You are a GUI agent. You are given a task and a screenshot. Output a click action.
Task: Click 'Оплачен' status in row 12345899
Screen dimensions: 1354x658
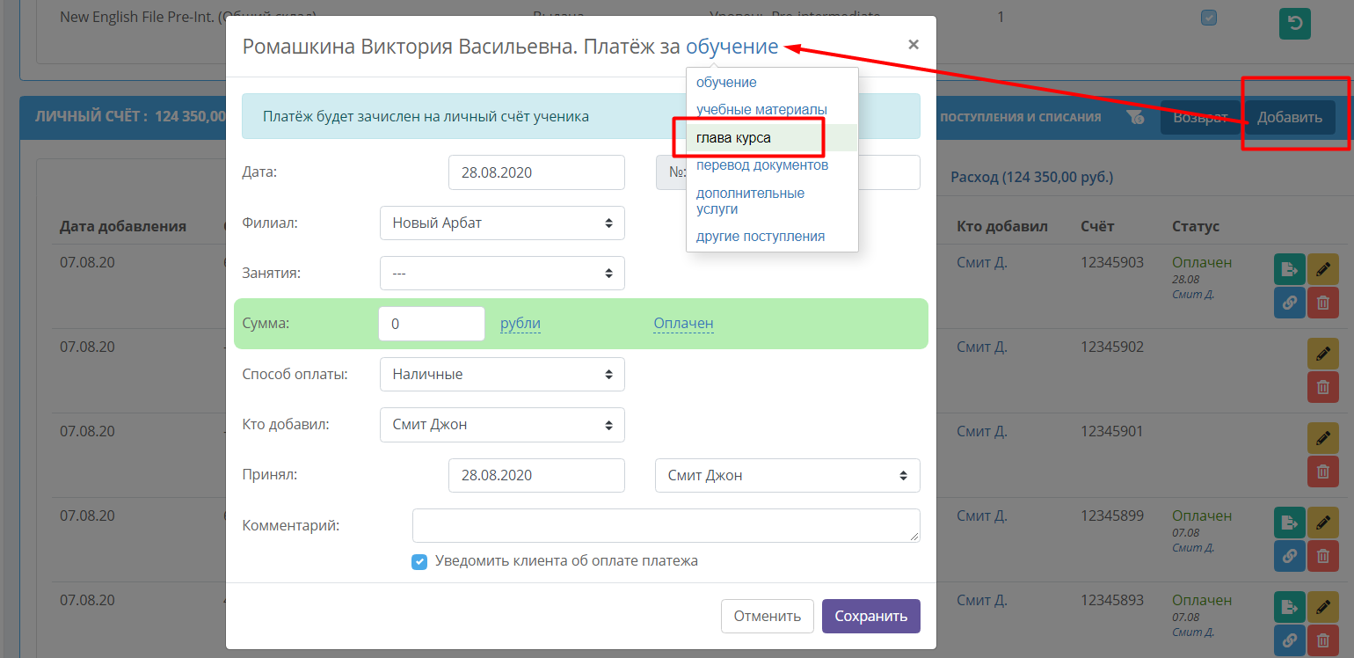click(x=1202, y=515)
